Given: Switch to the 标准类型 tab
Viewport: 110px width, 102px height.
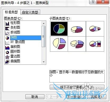Looking at the screenshot, I should coord(11,12).
